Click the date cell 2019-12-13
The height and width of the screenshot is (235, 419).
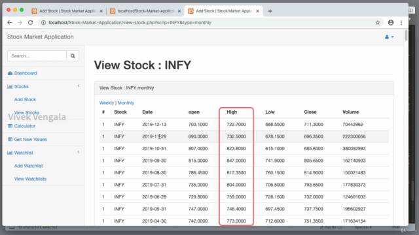pos(155,125)
